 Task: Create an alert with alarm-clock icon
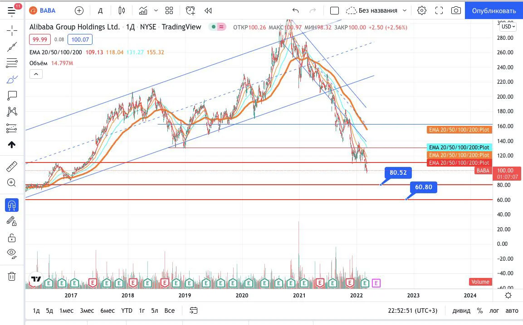coord(191,11)
